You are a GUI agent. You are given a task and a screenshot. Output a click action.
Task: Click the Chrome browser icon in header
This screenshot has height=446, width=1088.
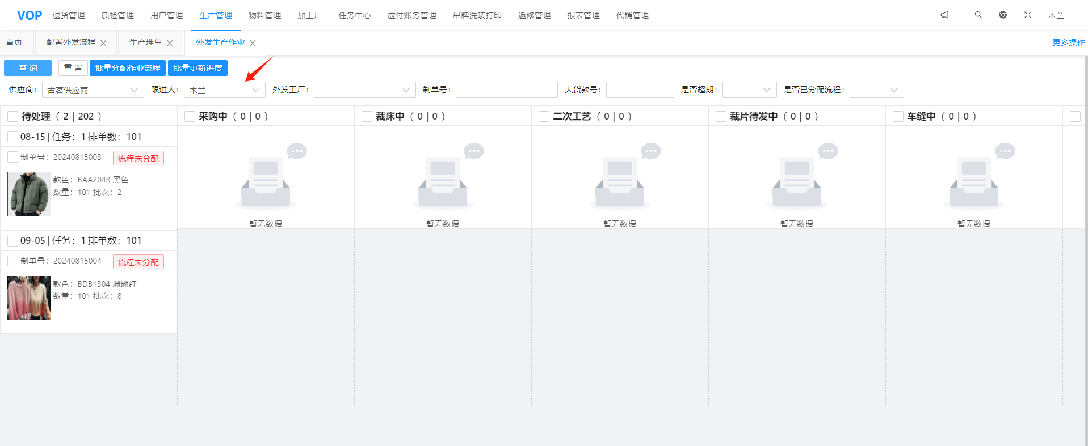pos(1003,15)
